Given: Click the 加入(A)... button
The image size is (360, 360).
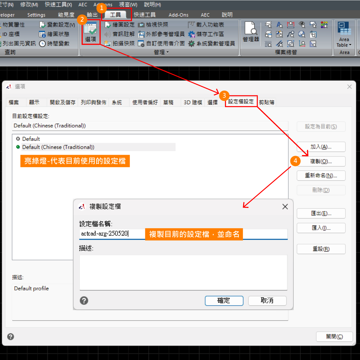Looking at the screenshot, I should (321, 147).
